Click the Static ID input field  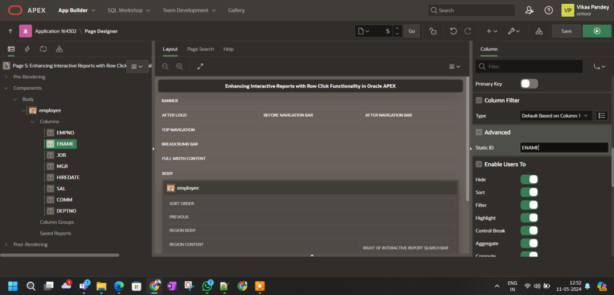click(x=564, y=147)
